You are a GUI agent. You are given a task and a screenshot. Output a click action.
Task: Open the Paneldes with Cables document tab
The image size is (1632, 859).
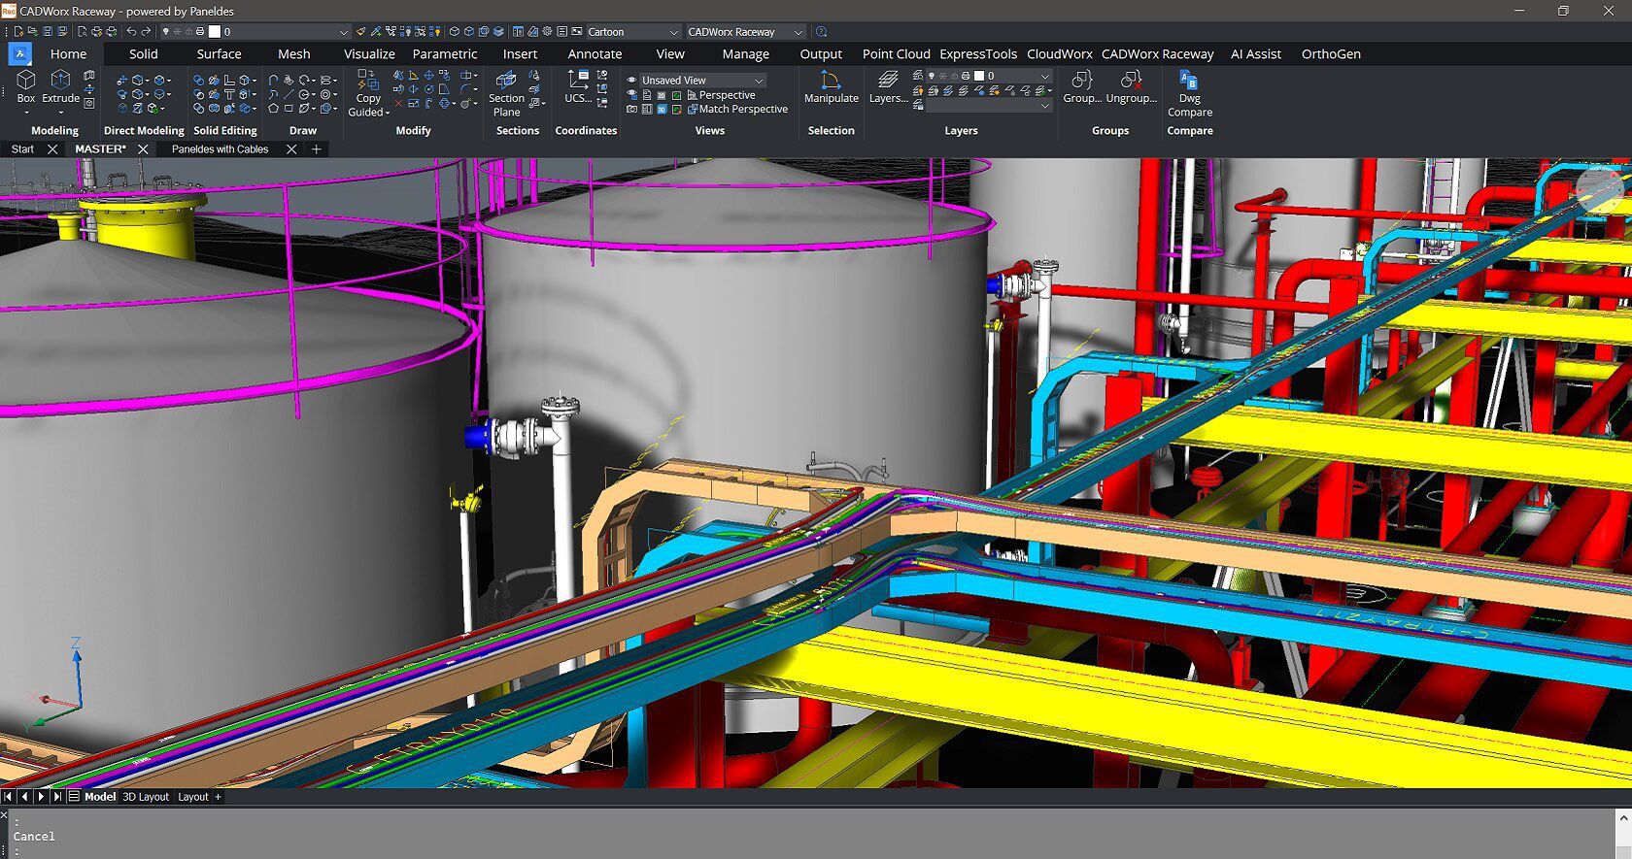pyautogui.click(x=220, y=149)
